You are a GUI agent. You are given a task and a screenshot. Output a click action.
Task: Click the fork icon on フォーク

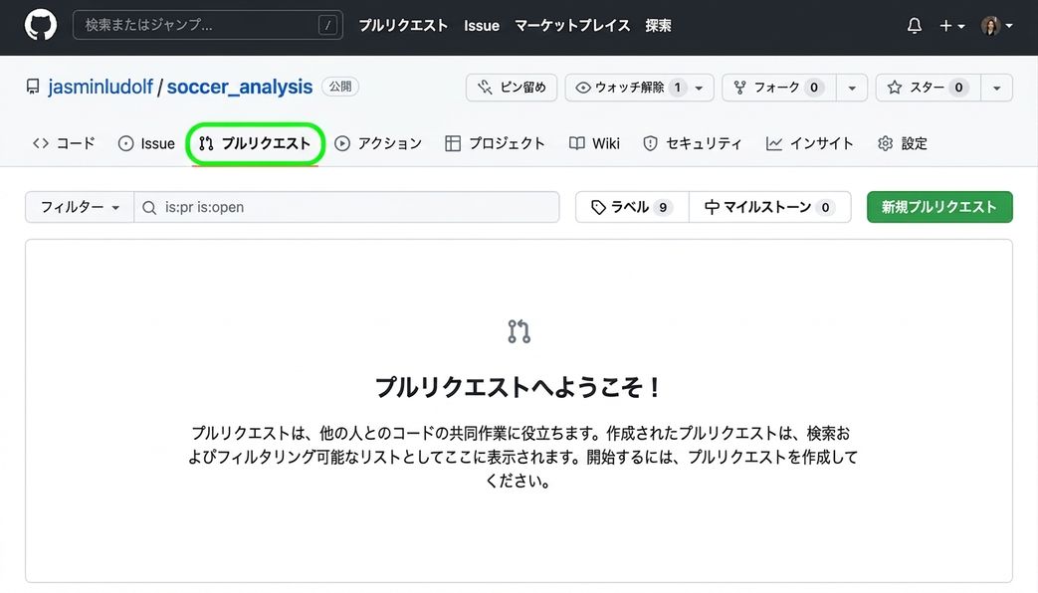coord(740,88)
